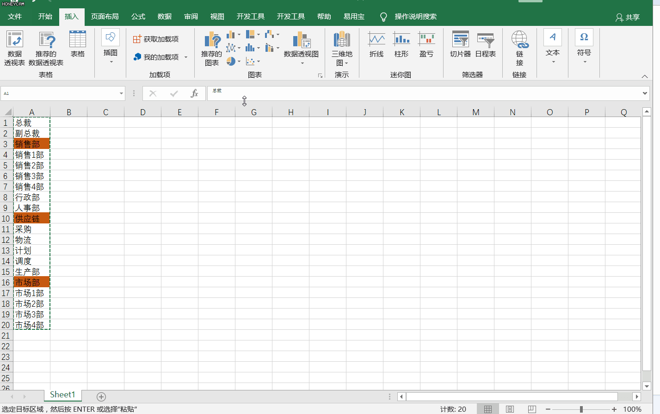Open 推荐的图表 recommended charts

pyautogui.click(x=212, y=48)
